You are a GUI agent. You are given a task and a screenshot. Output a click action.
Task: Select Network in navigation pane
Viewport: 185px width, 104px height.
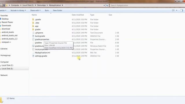click(4, 75)
